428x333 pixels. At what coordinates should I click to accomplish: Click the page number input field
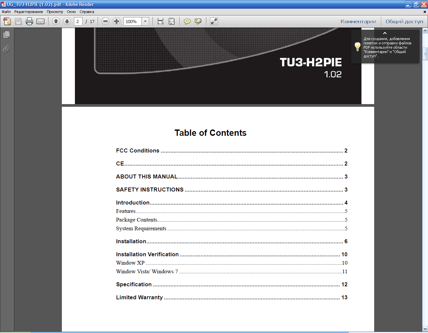click(x=78, y=22)
